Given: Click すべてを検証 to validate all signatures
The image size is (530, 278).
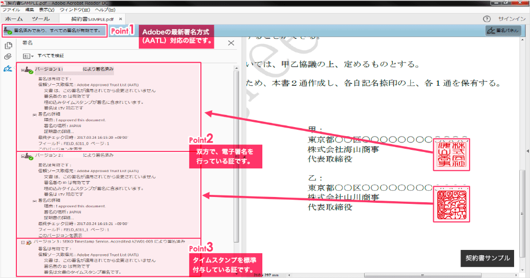Looking at the screenshot, I should pyautogui.click(x=51, y=56).
